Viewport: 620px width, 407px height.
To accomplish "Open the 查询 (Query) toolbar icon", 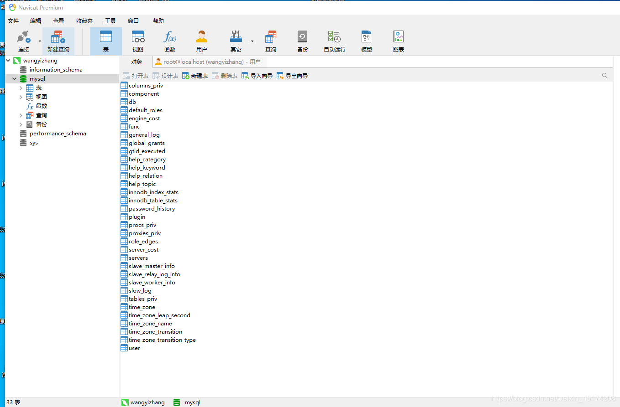I will coord(271,41).
